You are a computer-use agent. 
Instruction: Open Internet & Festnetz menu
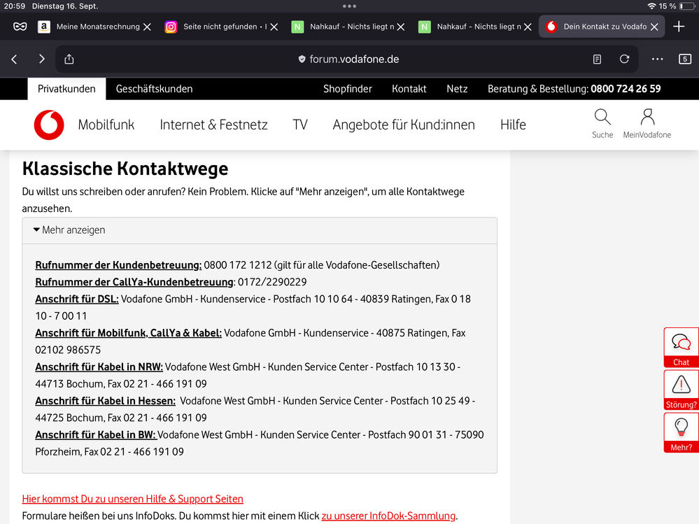point(213,125)
